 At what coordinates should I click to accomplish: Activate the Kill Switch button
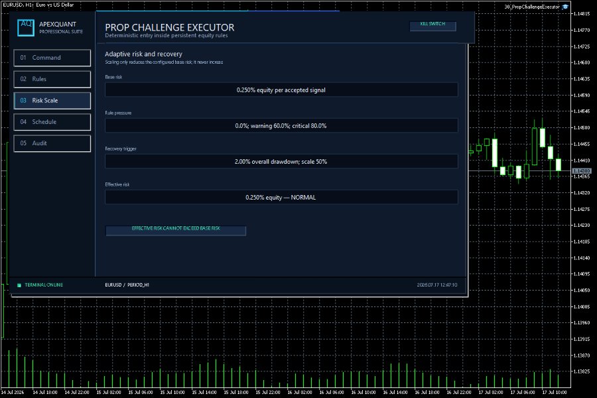point(432,25)
